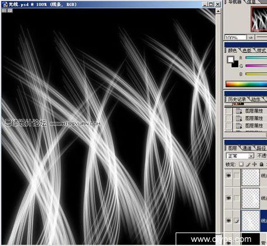Enable the lock all padlock icon
Image resolution: width=267 pixels, height=246 pixels.
pyautogui.click(x=262, y=164)
